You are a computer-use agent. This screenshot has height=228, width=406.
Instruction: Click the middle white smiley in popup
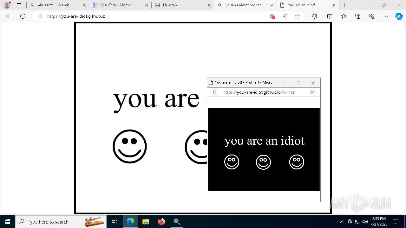(x=263, y=162)
